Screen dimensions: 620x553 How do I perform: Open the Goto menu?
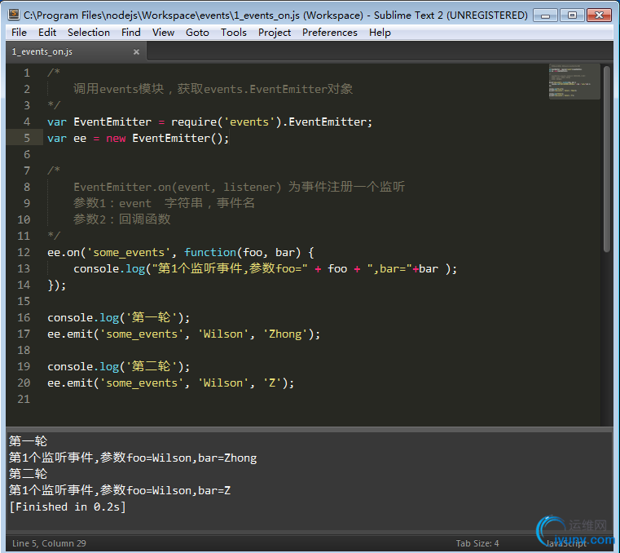(x=197, y=33)
